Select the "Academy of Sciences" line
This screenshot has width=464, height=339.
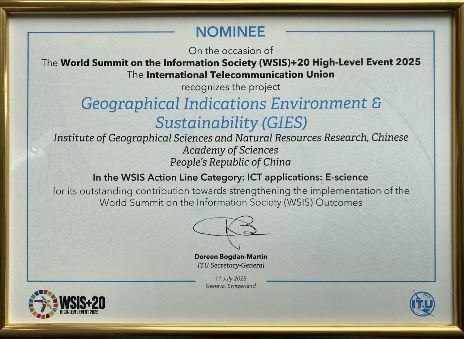point(230,150)
